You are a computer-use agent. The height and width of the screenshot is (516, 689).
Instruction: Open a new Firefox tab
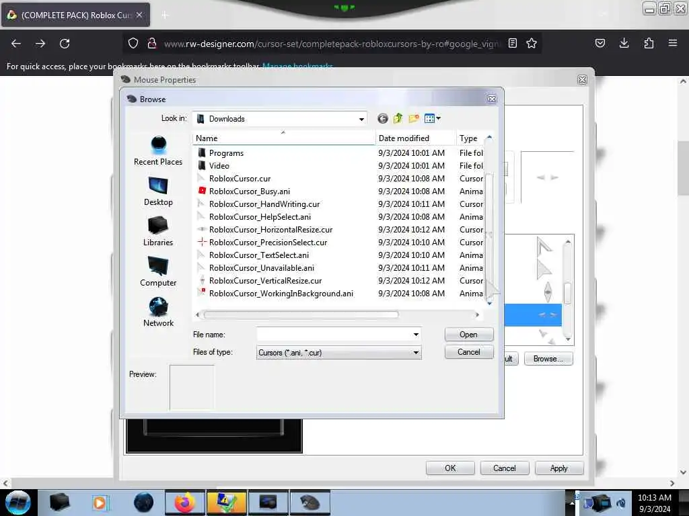click(x=165, y=15)
